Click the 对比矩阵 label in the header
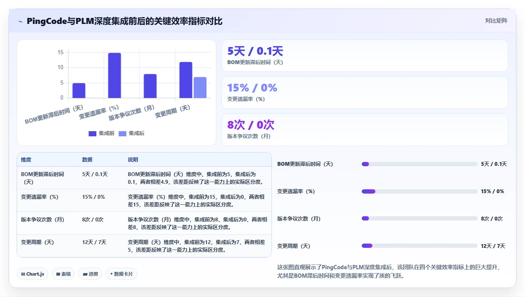The image size is (525, 297). coord(496,21)
